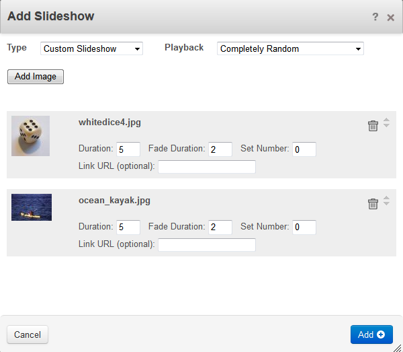Click Link URL field for whitedice4.jpg
This screenshot has height=352, width=403.
[207, 167]
